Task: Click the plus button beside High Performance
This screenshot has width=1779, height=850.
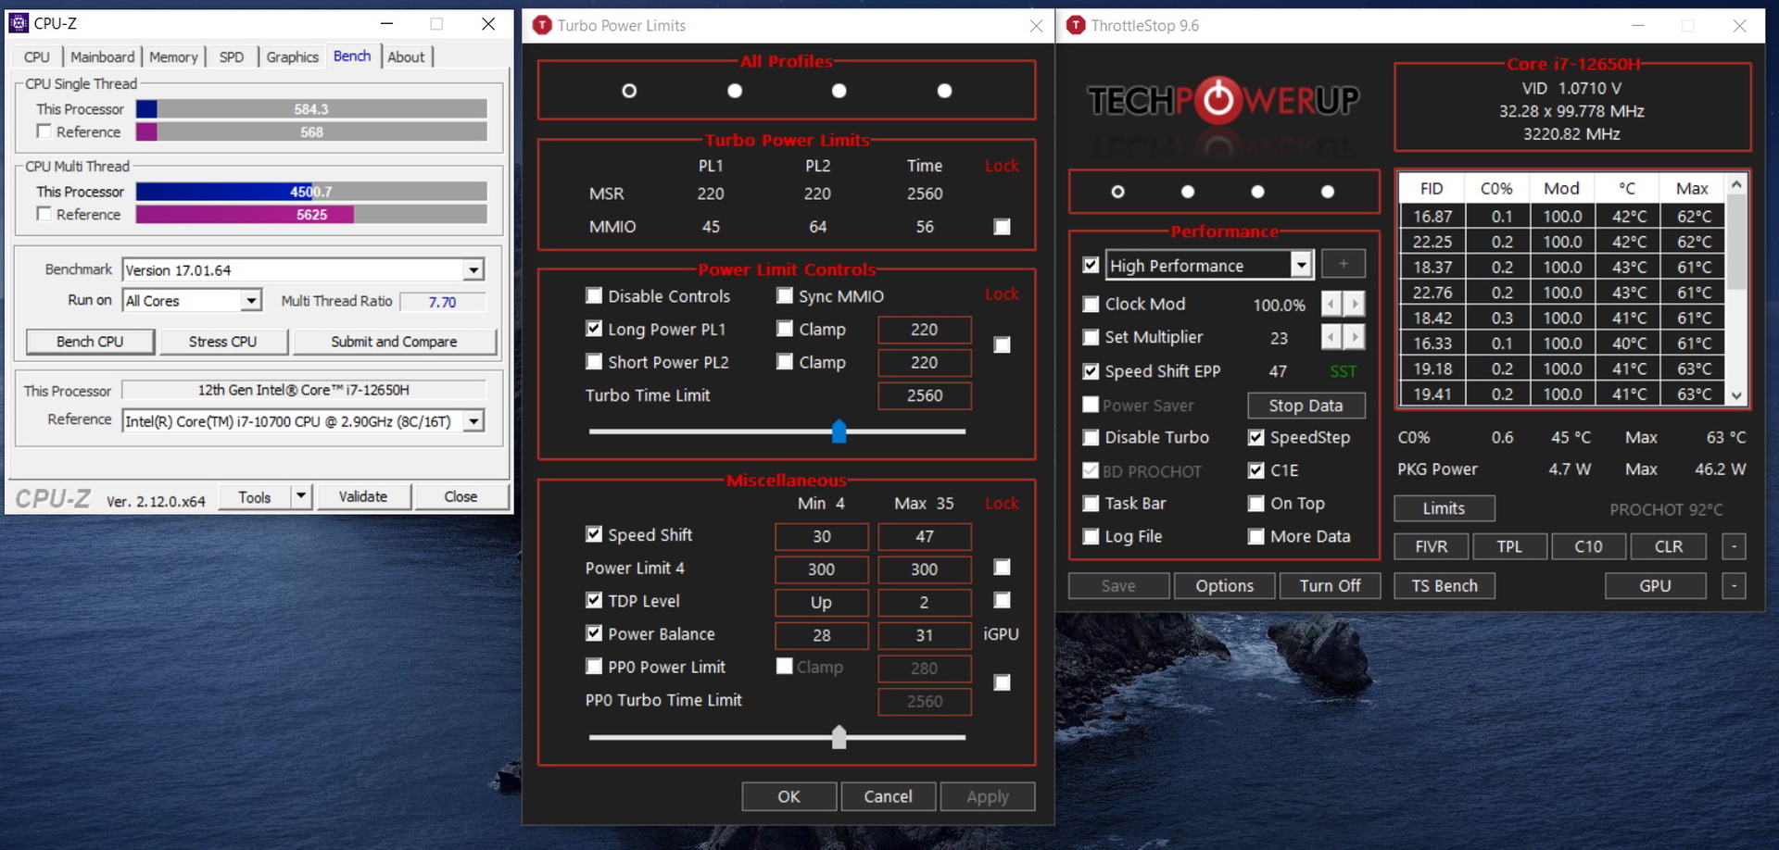Action: [1344, 265]
